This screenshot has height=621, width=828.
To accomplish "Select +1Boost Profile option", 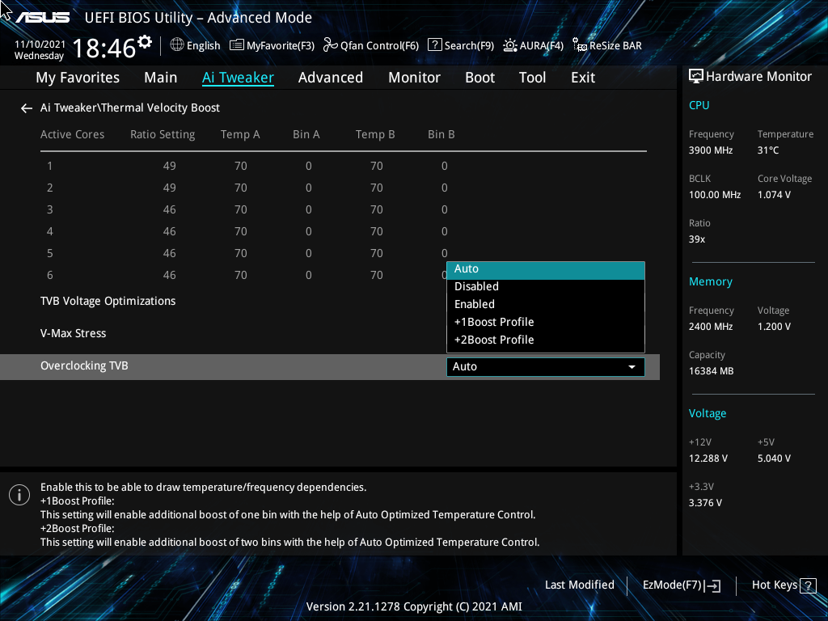I will coord(546,322).
